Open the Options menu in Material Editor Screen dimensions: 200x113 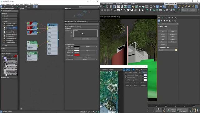point(26,4)
